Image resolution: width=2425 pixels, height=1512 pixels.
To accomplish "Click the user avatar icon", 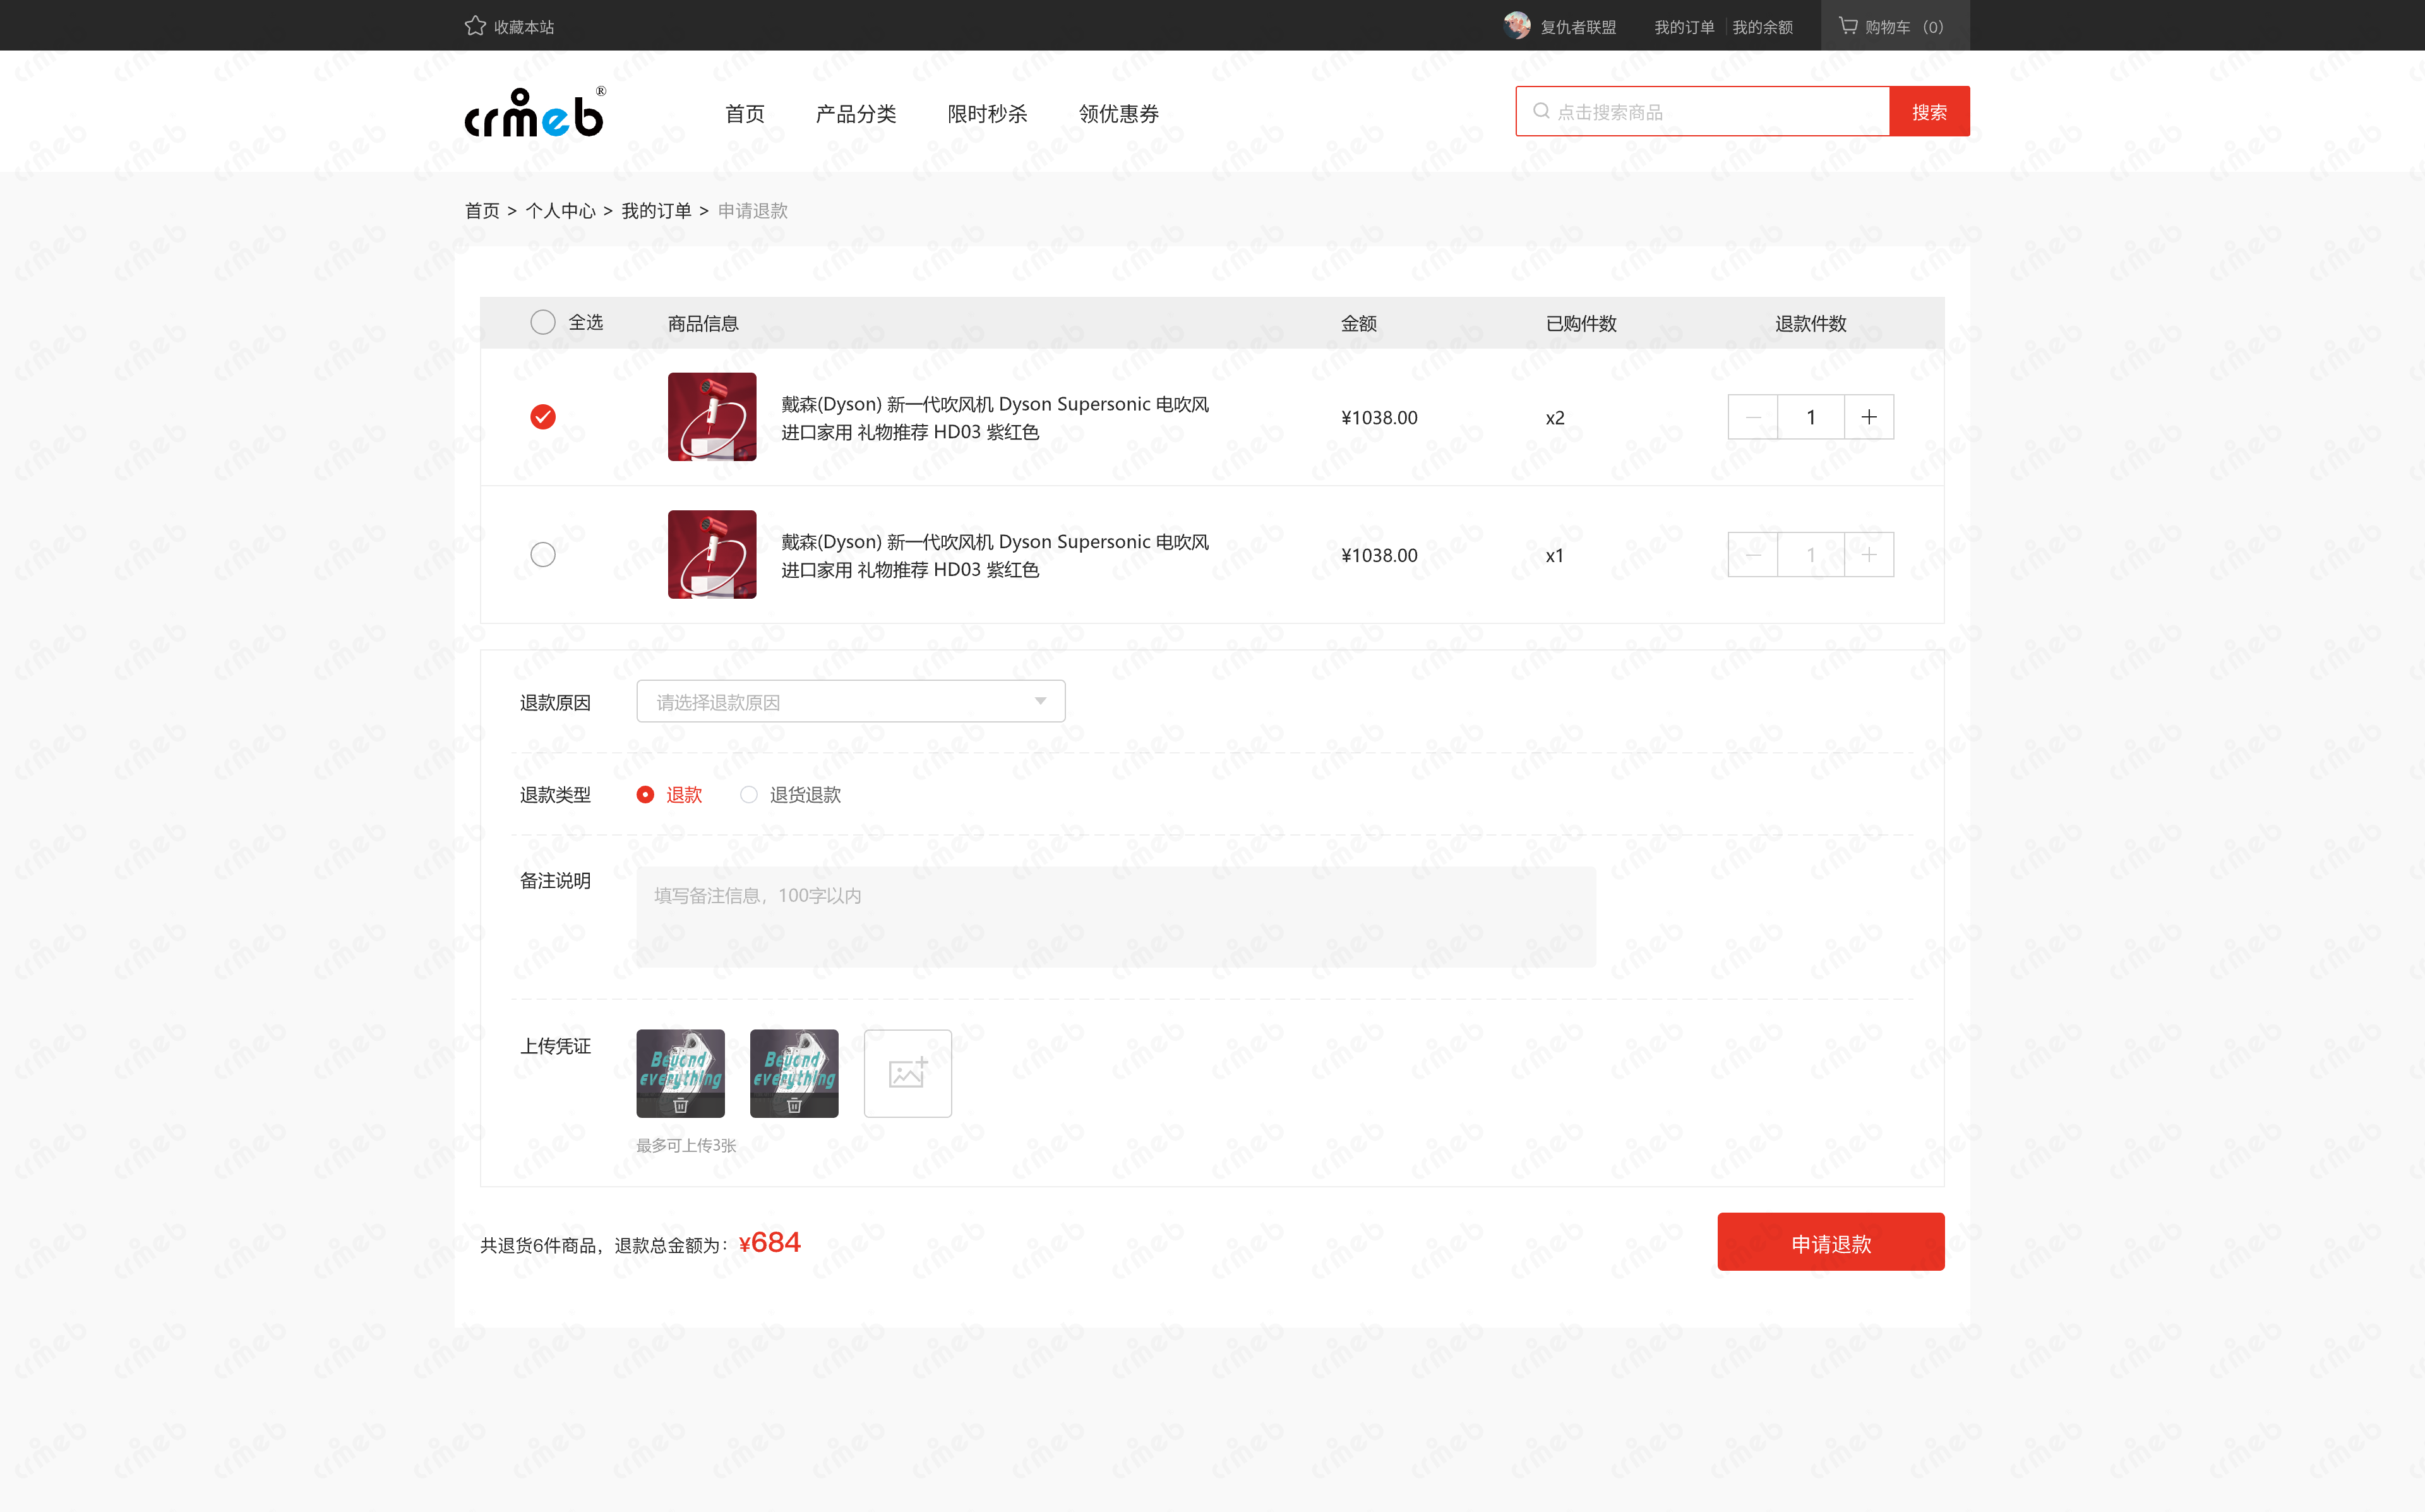I will [1516, 26].
